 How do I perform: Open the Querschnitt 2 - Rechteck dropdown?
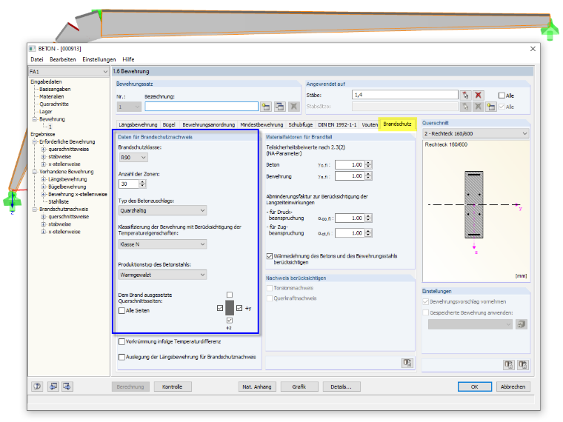click(x=476, y=133)
